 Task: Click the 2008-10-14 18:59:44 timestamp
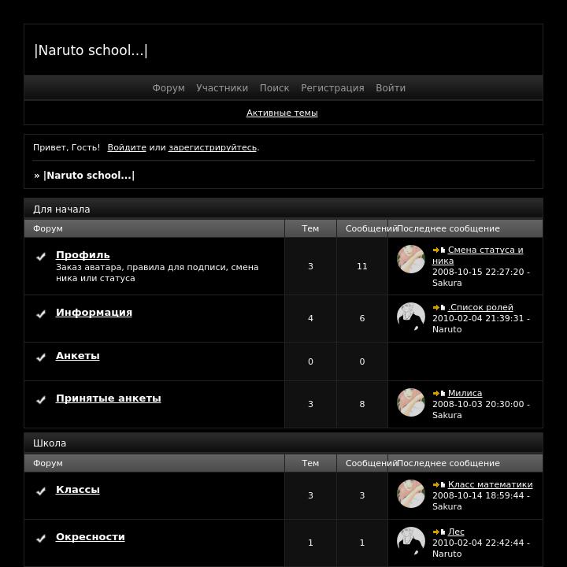[478, 496]
